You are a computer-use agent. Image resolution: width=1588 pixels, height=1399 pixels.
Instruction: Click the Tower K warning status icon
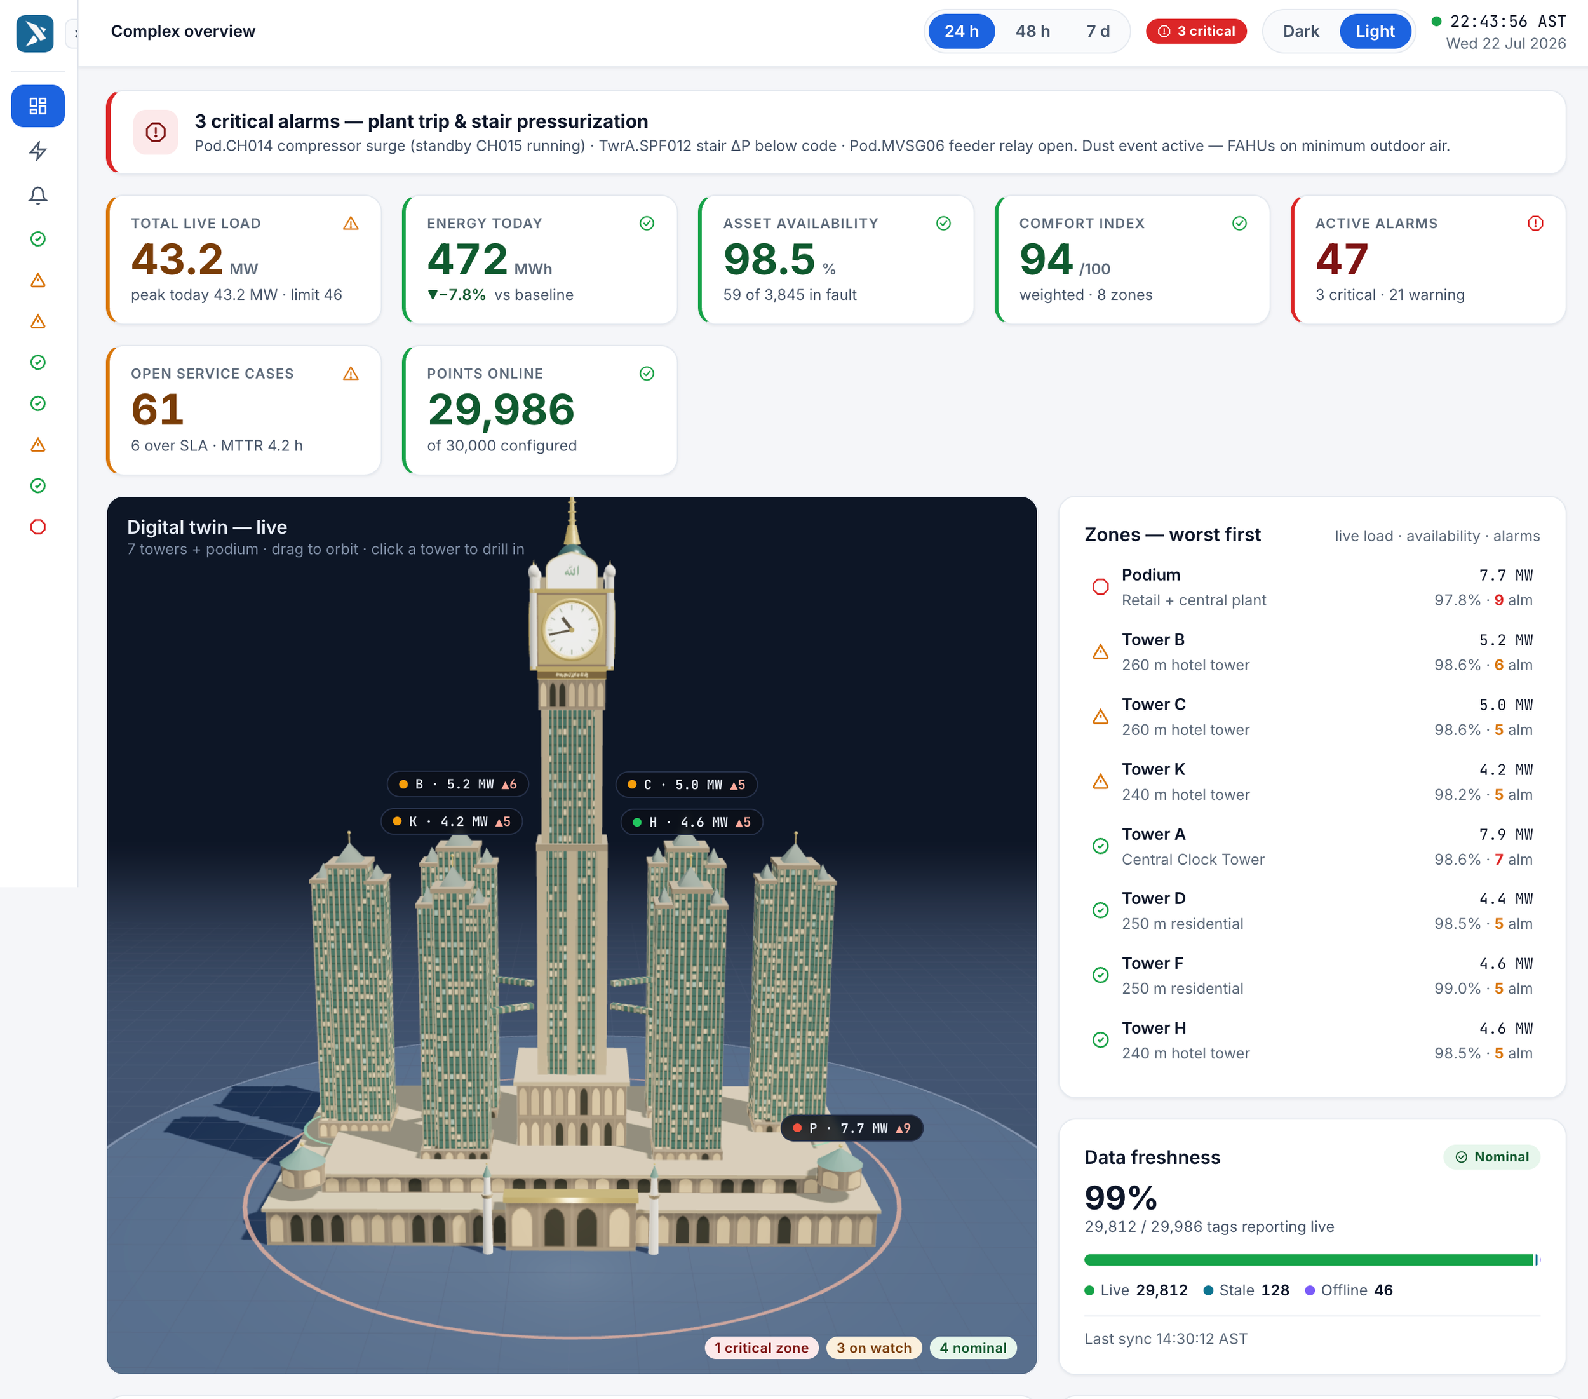(1101, 781)
